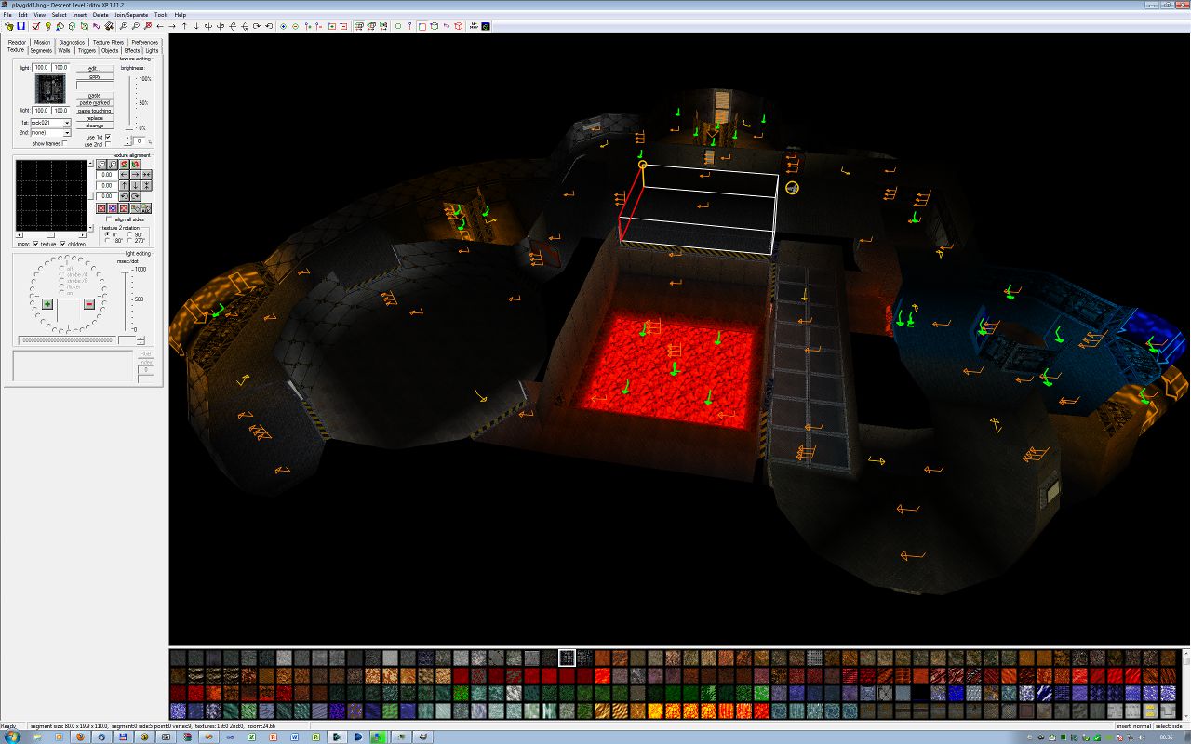Viewport: 1191px width, 744px height.
Task: Click the taskbar clock showing 00:36
Action: tap(1166, 737)
